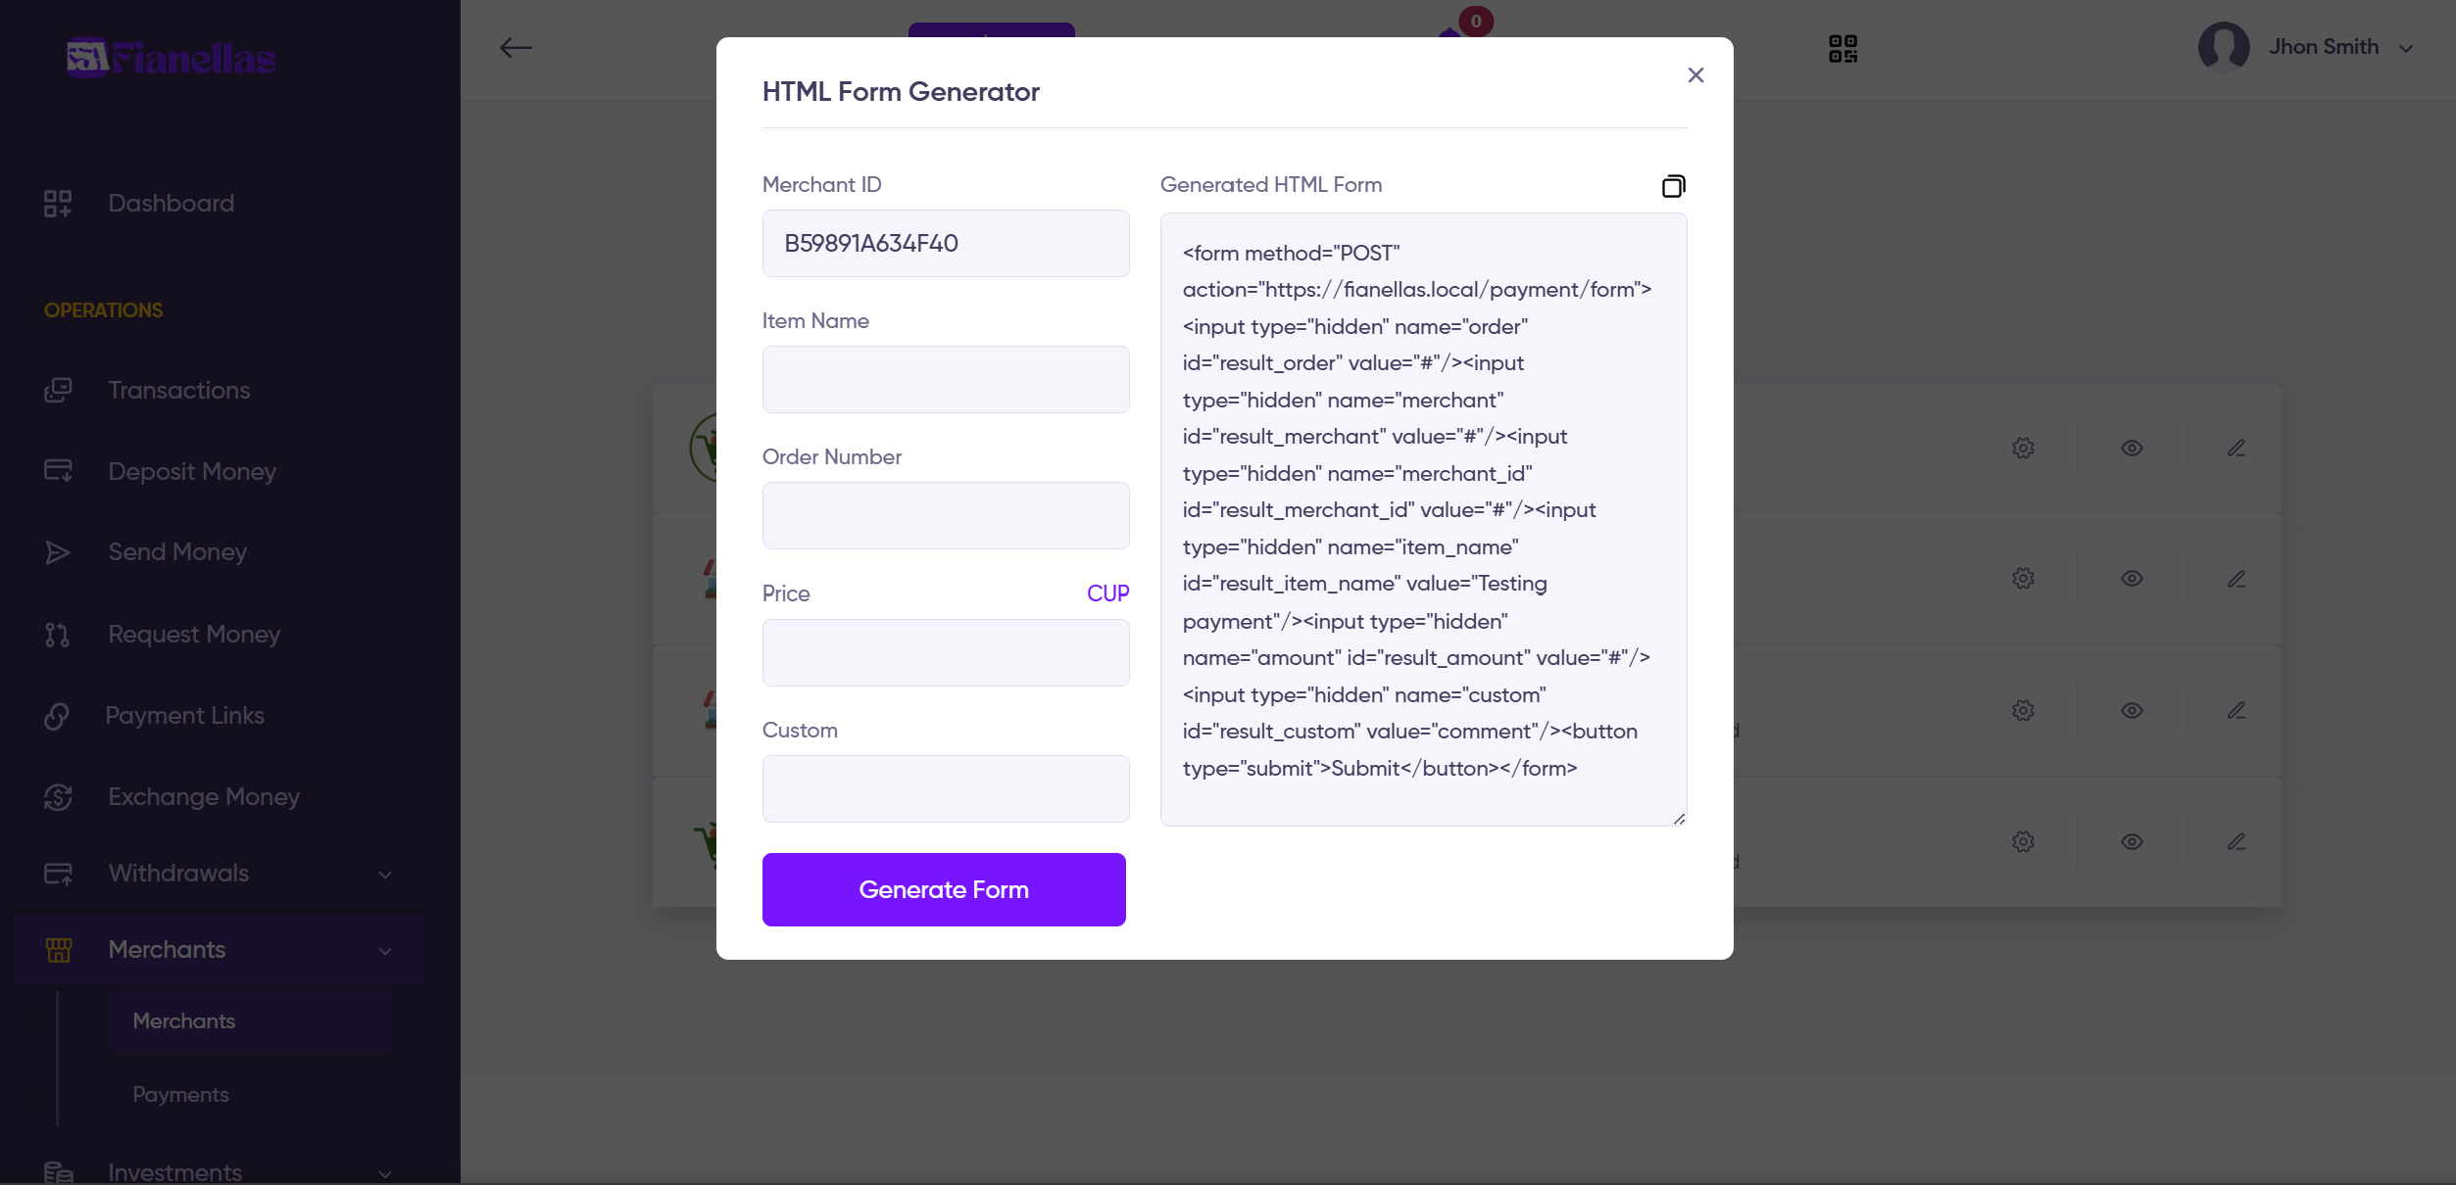Screen dimensions: 2456x1185
Task: Open the Send Money paper plane icon
Action: point(58,552)
